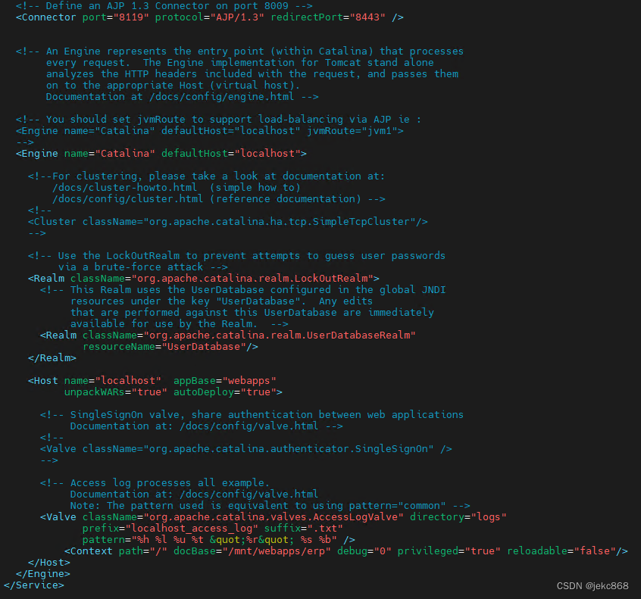The height and width of the screenshot is (599, 641).
Task: Click the closing </Engine> tag
Action: click(x=43, y=574)
